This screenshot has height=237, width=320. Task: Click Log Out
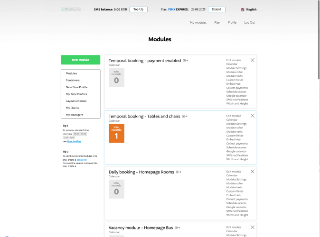250,22
